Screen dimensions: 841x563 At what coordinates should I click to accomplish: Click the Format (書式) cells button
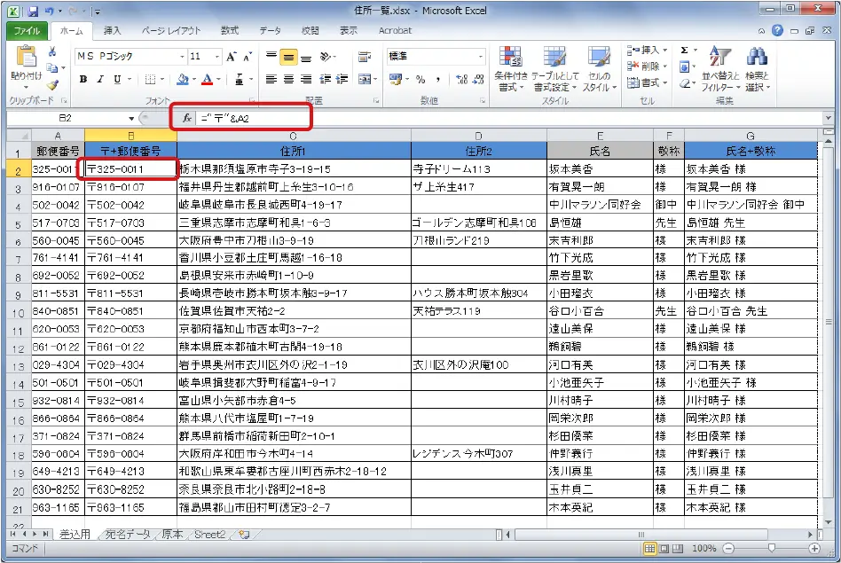[646, 82]
